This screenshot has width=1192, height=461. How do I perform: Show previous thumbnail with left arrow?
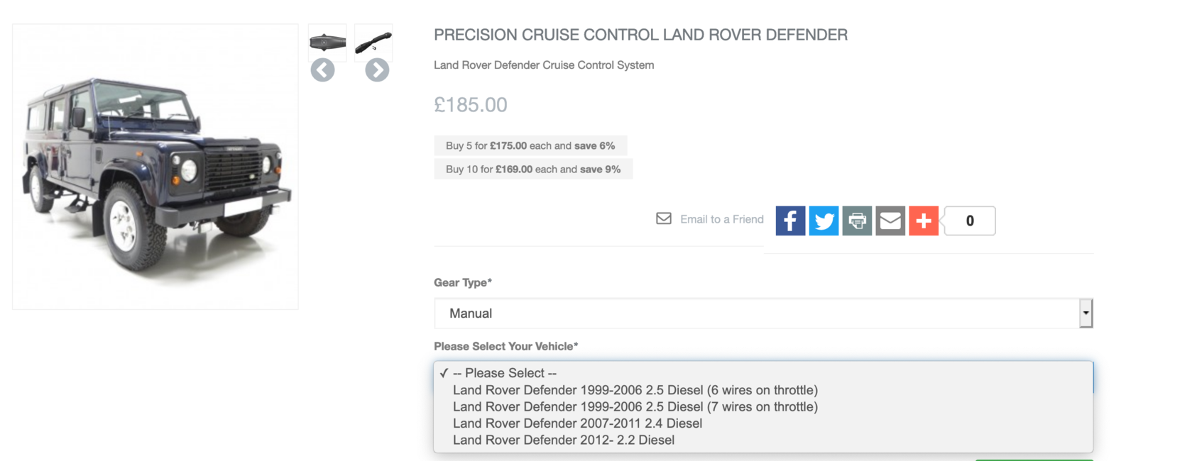click(x=322, y=70)
